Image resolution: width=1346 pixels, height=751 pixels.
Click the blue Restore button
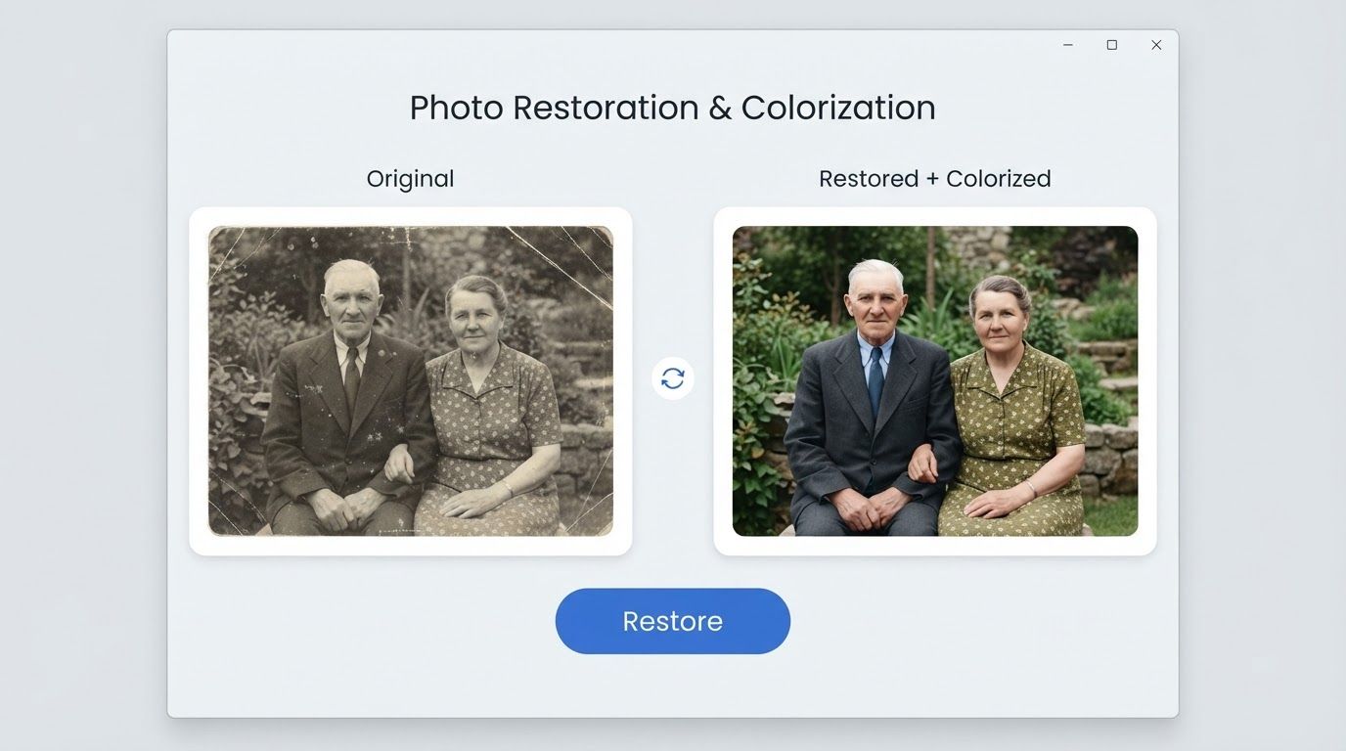673,621
